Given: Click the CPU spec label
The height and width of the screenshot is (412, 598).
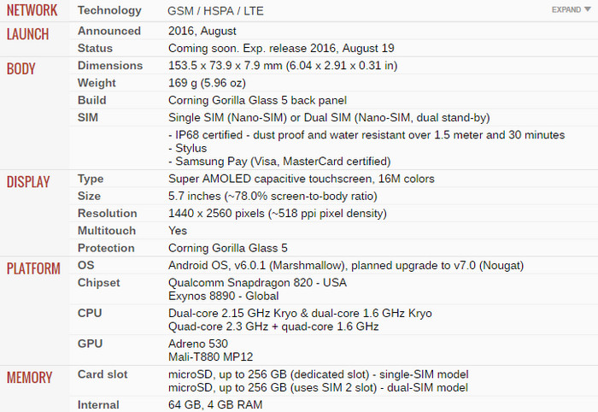Looking at the screenshot, I should click(90, 313).
